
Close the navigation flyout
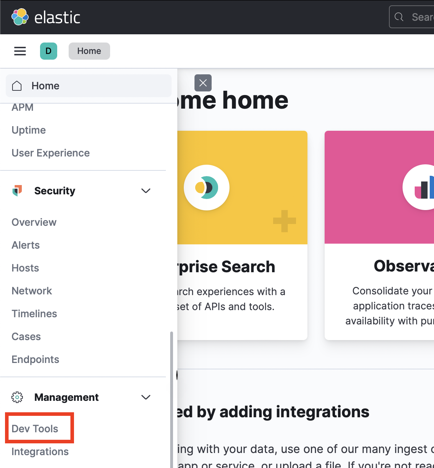coord(203,83)
